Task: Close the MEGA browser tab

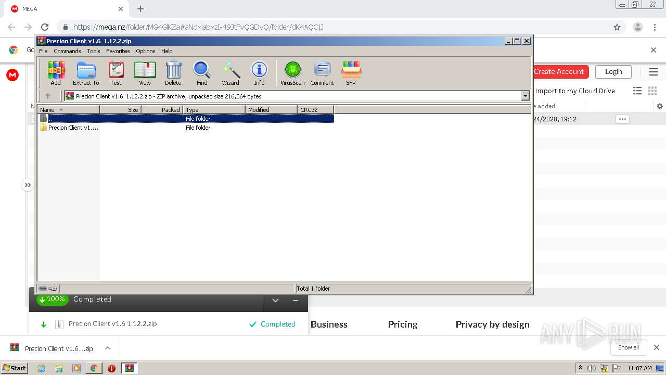Action: [x=121, y=9]
